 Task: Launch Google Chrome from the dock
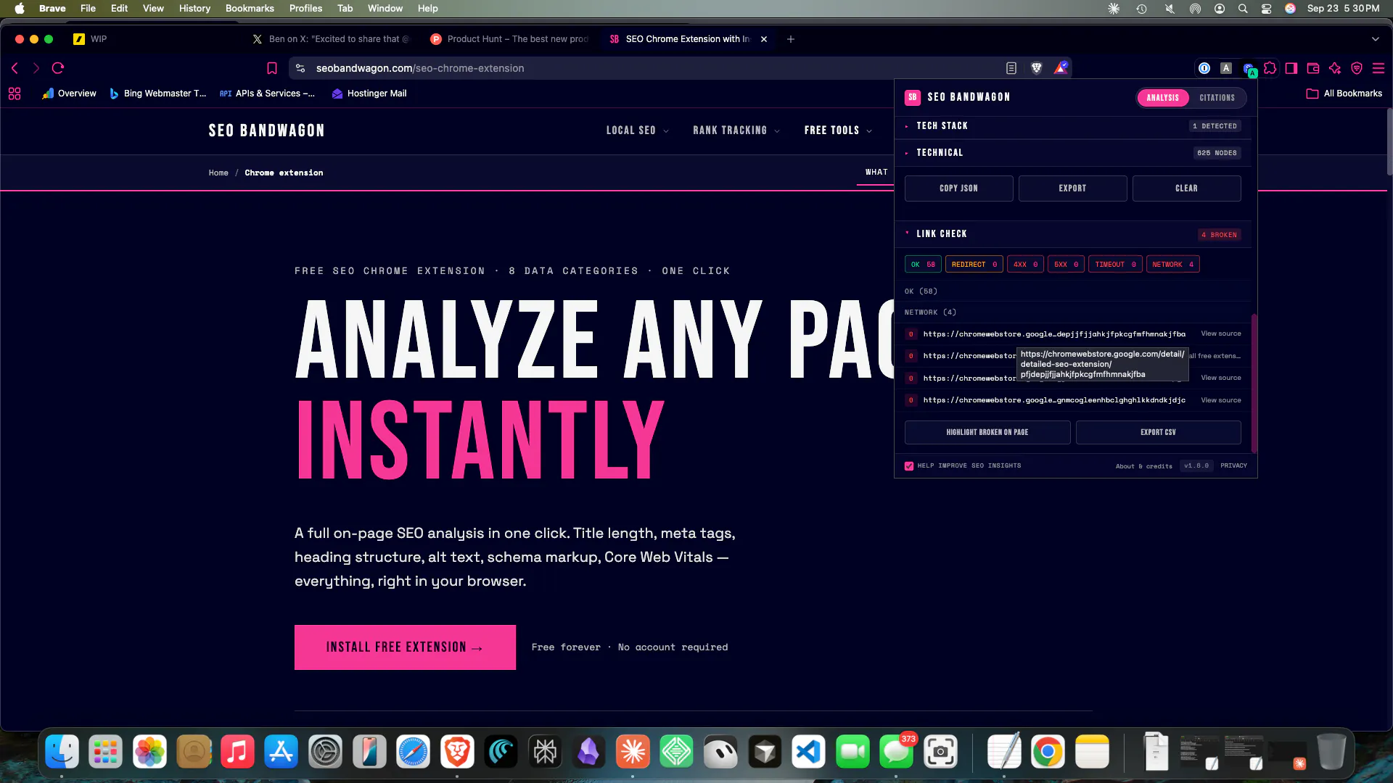pyautogui.click(x=1048, y=752)
